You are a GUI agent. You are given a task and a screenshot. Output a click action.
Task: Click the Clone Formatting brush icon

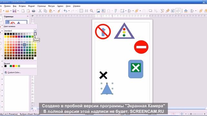[x=59, y=11]
